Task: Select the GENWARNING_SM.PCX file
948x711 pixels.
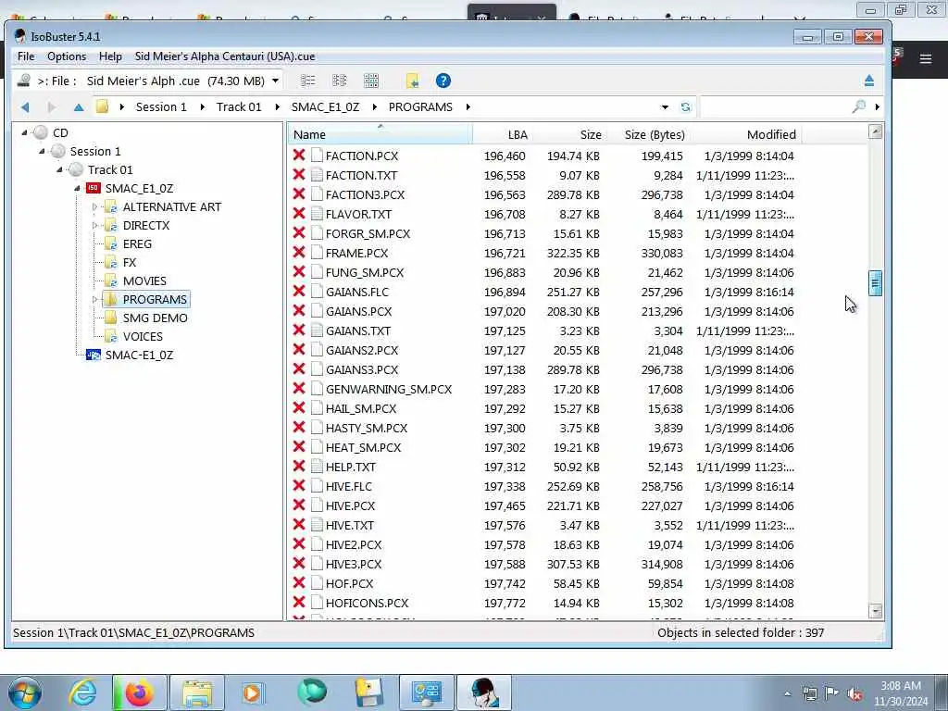Action: pos(389,389)
